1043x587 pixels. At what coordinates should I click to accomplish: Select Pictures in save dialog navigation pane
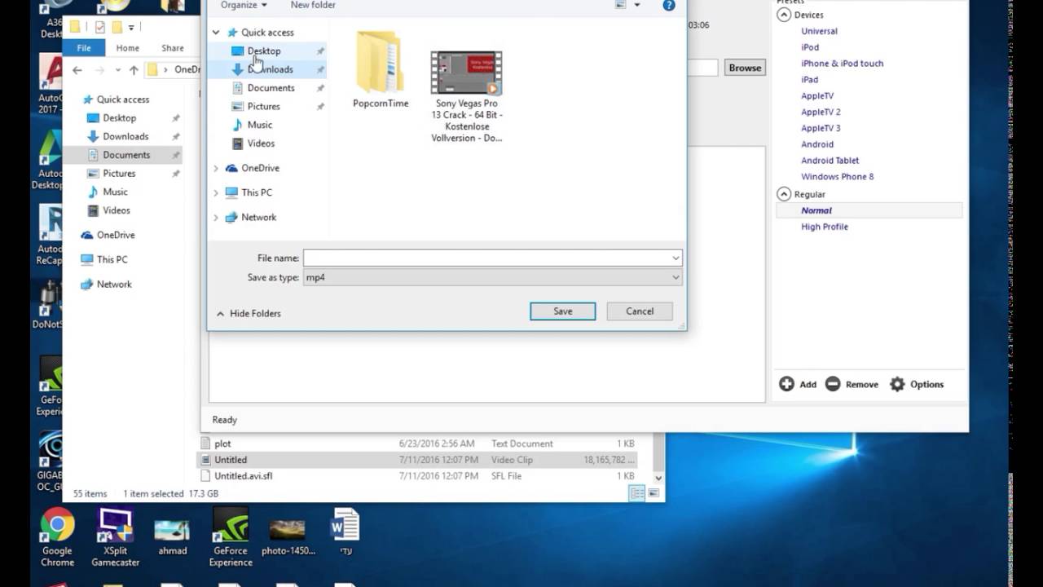[x=263, y=106]
